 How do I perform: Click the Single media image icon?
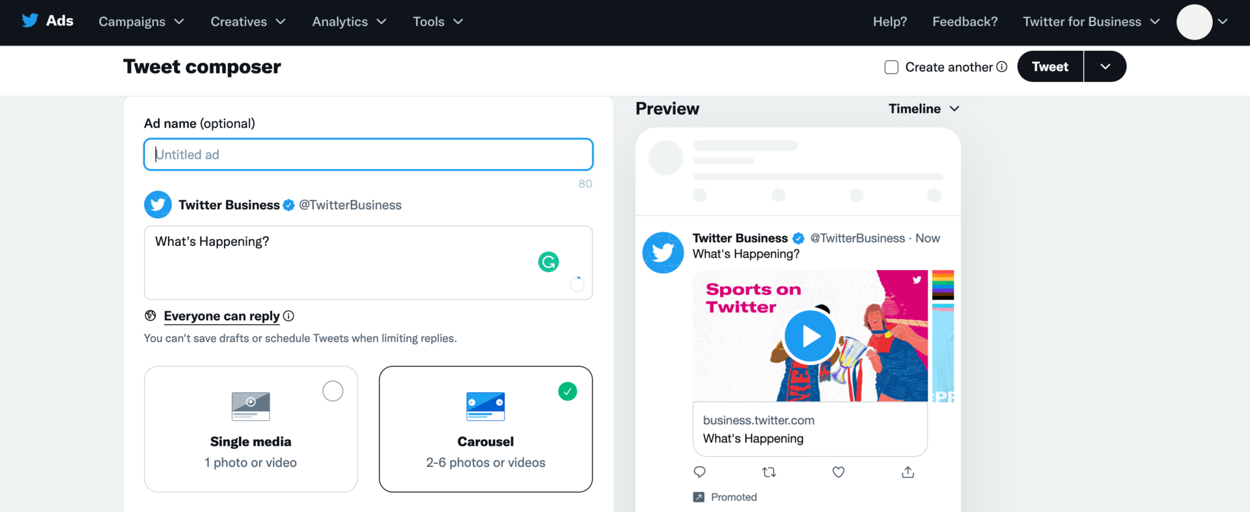251,407
